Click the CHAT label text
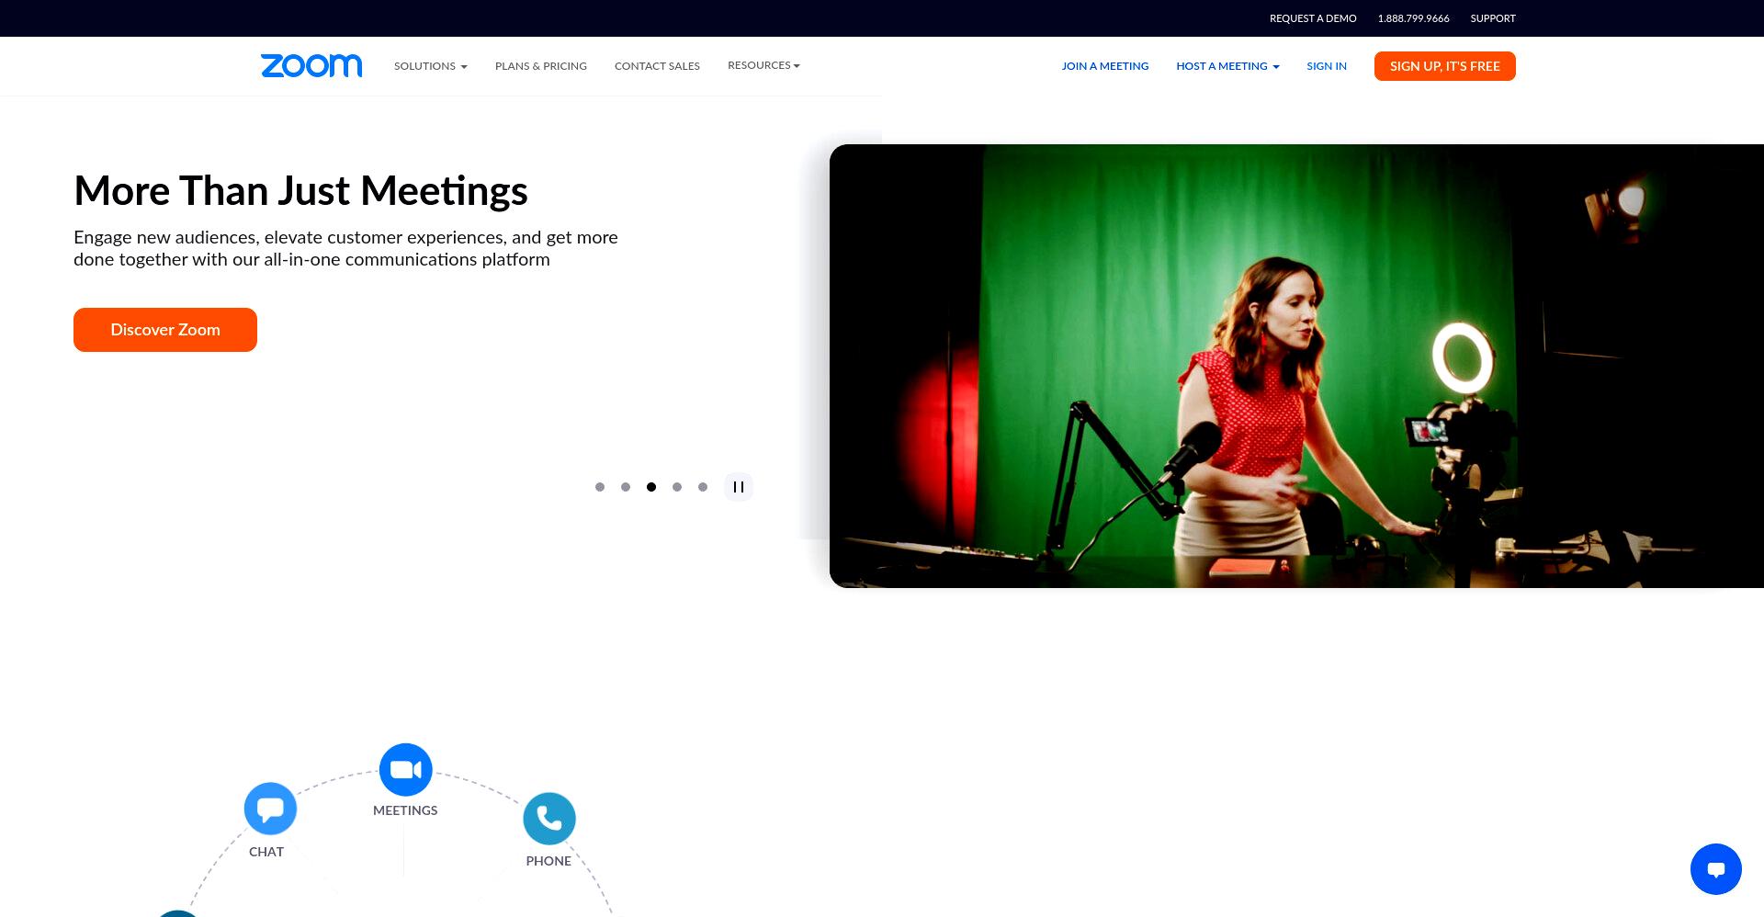Screen dimensions: 1764x917 pos(266,852)
